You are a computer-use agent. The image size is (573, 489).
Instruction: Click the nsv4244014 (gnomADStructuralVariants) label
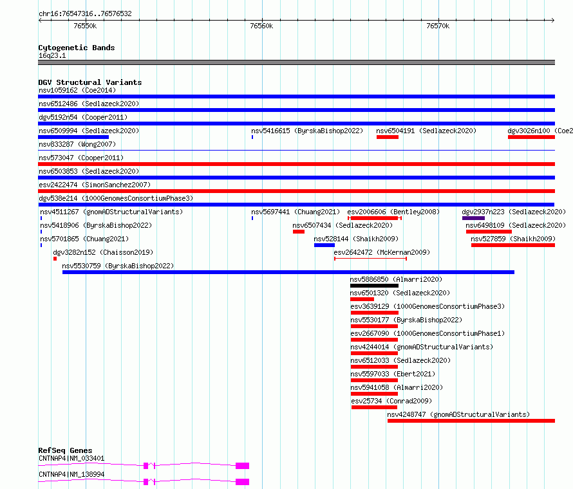point(422,347)
